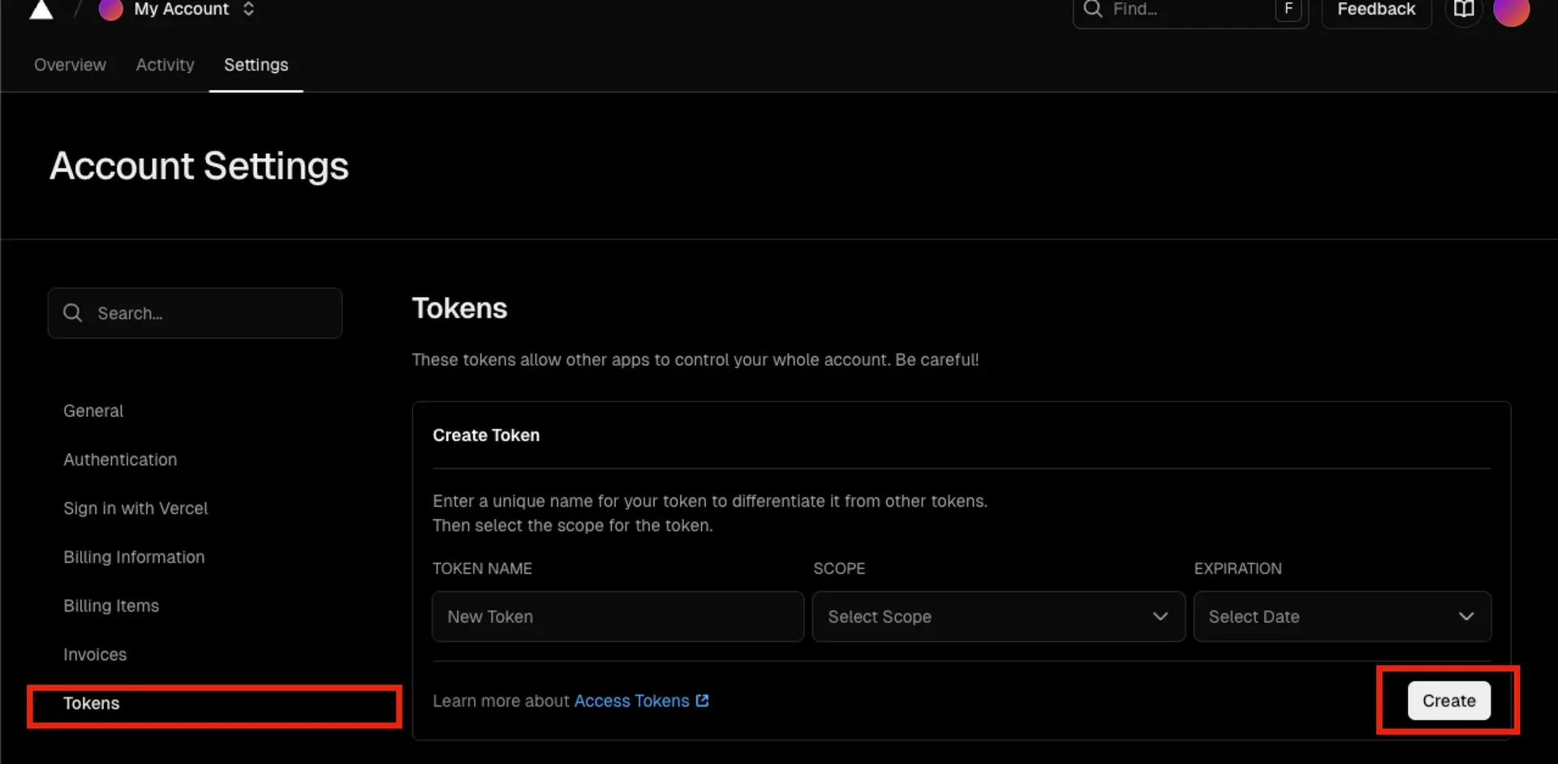Select Authentication in the settings sidebar
Image resolution: width=1558 pixels, height=764 pixels.
tap(120, 460)
